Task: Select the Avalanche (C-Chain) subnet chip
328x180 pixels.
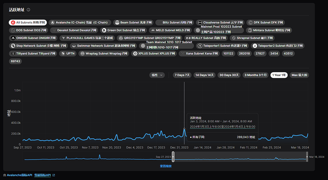Action: (80, 23)
